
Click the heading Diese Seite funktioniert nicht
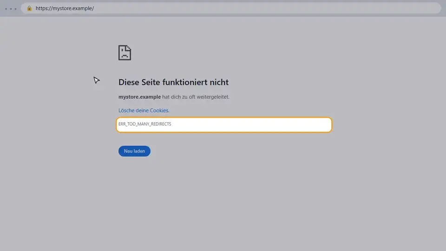coord(173,82)
